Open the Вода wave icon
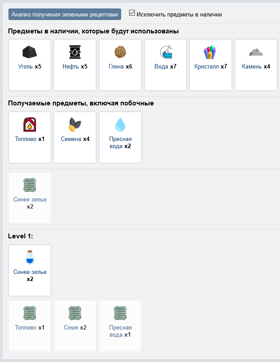This screenshot has height=362, width=280. 166,52
